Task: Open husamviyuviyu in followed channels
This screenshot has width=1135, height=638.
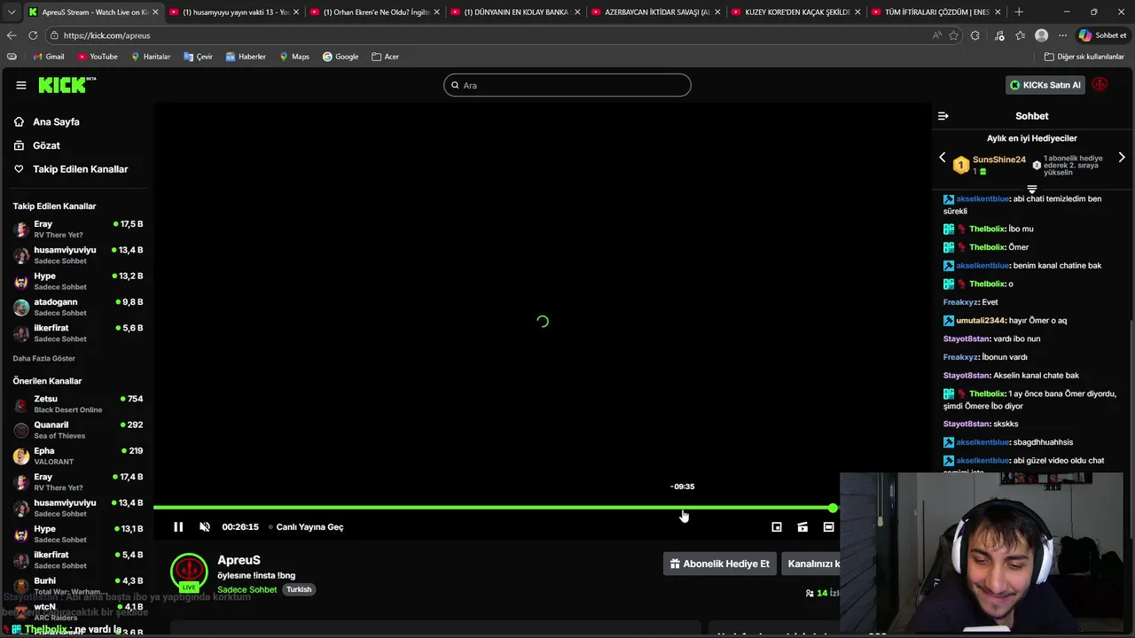Action: point(78,255)
